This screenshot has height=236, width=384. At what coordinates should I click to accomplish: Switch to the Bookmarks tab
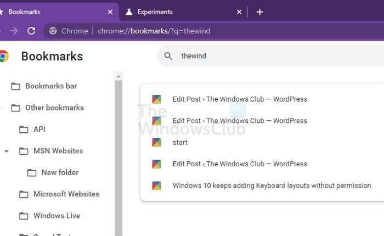click(59, 12)
